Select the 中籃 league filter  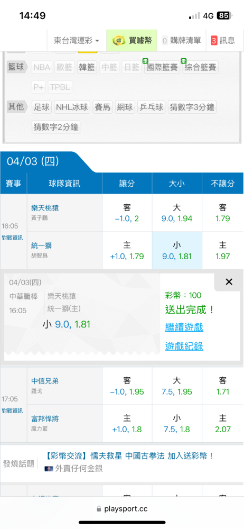tap(109, 68)
